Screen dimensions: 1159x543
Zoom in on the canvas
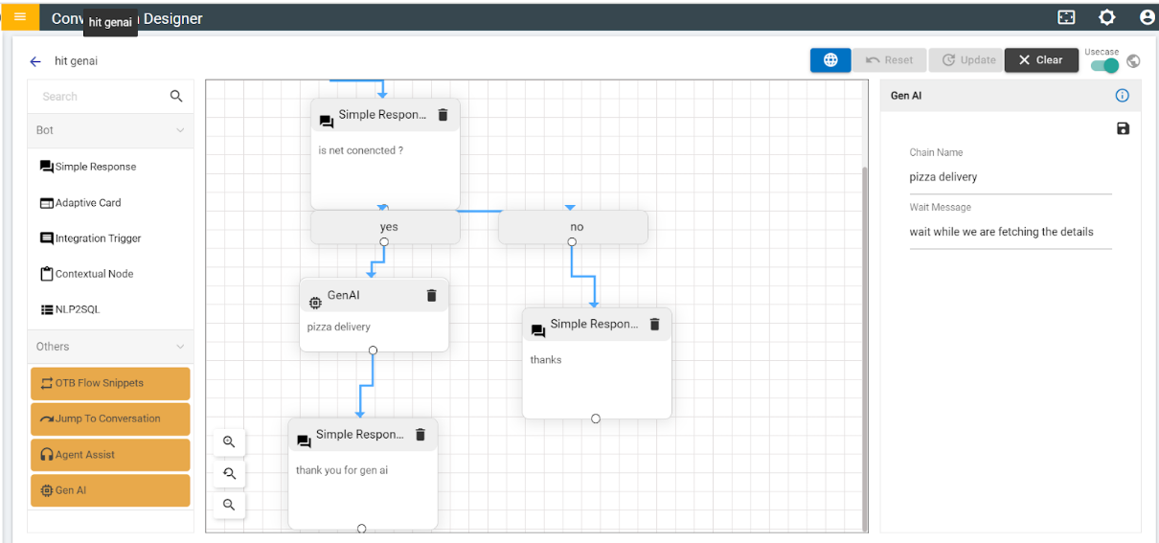[229, 442]
